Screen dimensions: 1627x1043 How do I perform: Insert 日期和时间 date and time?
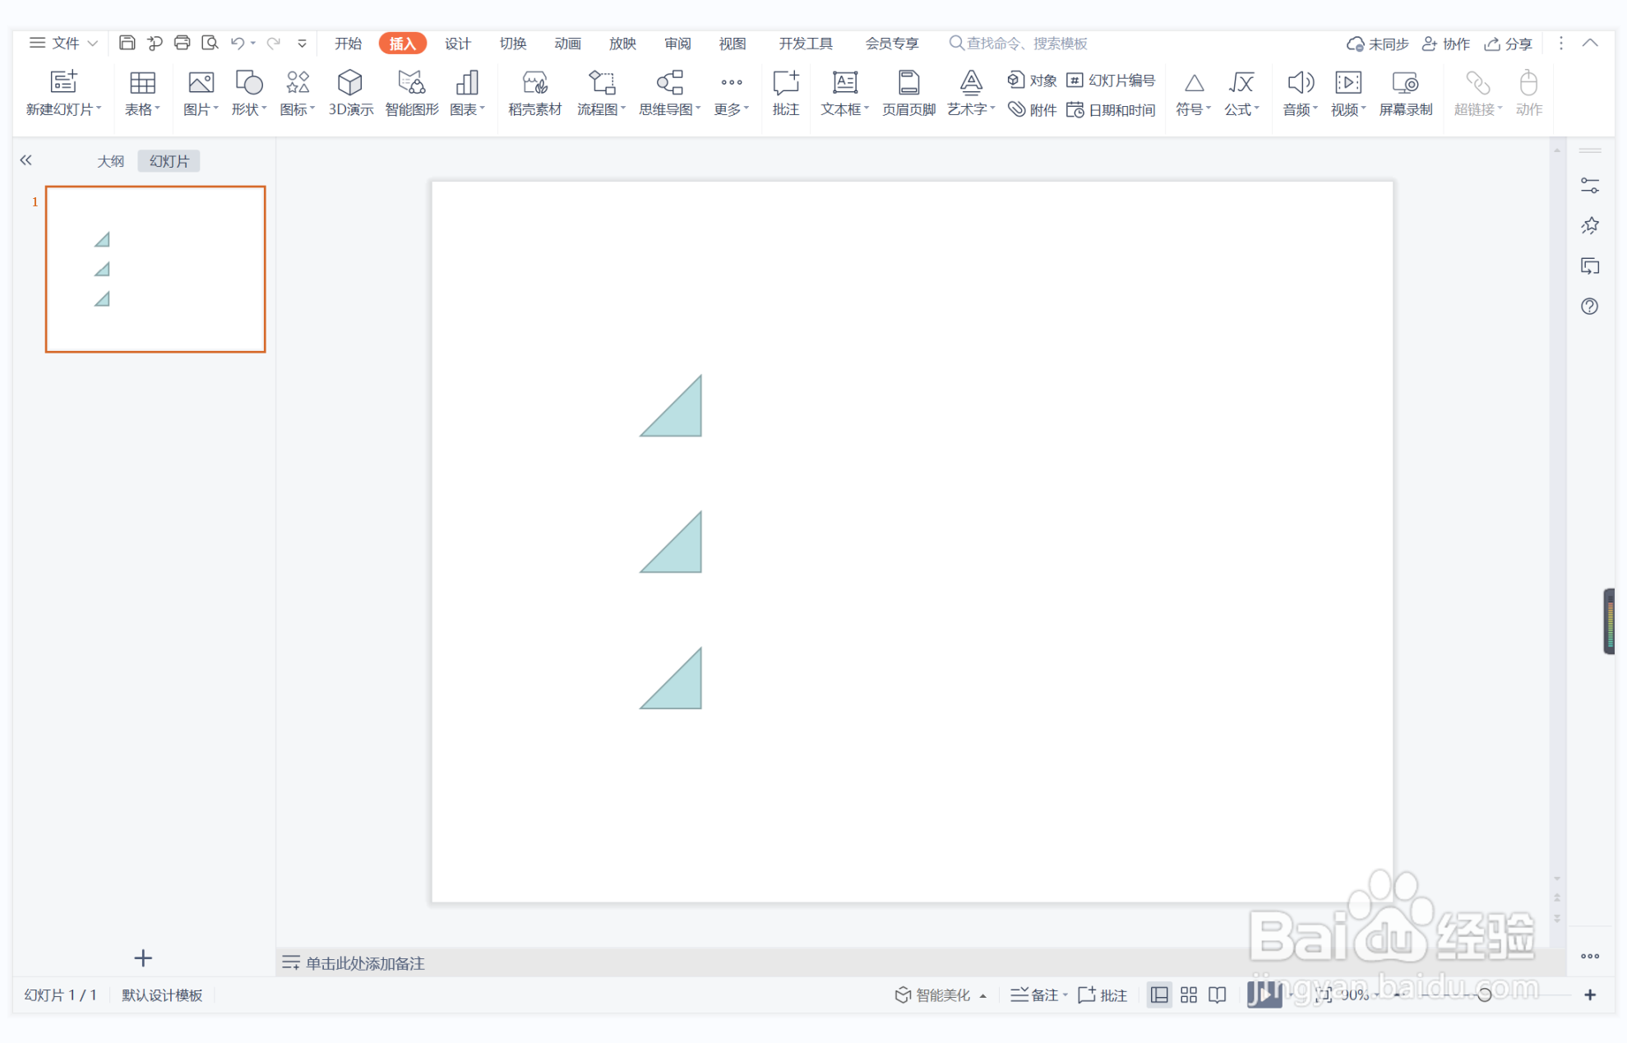pyautogui.click(x=1111, y=110)
